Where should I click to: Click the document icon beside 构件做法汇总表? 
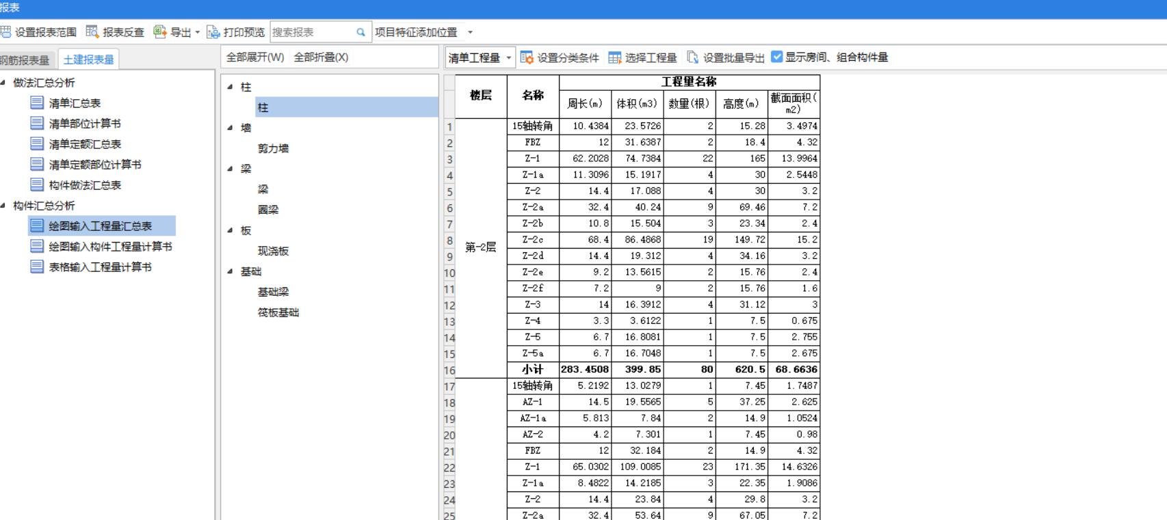pyautogui.click(x=37, y=184)
